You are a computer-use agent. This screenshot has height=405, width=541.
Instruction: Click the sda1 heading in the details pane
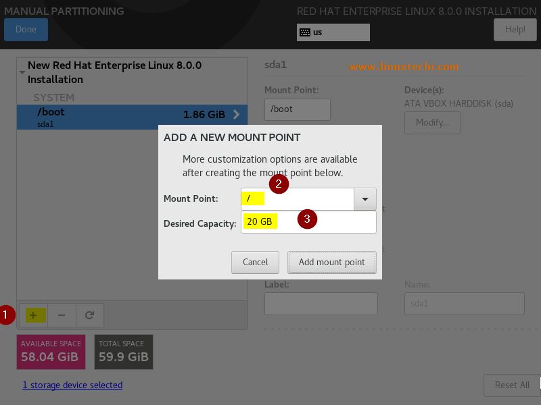tap(275, 65)
